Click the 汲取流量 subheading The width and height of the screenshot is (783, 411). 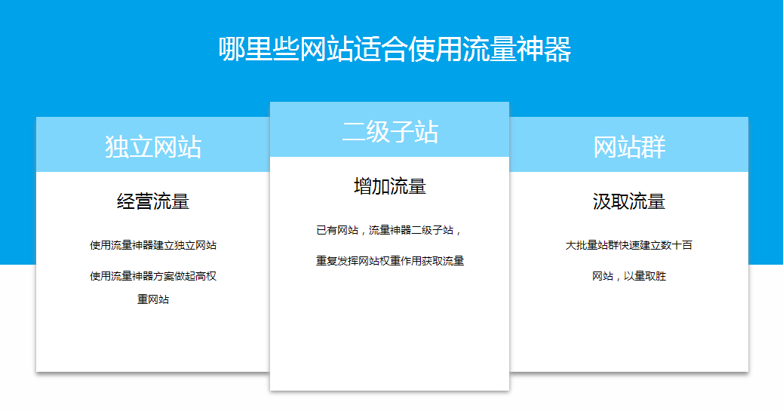629,201
